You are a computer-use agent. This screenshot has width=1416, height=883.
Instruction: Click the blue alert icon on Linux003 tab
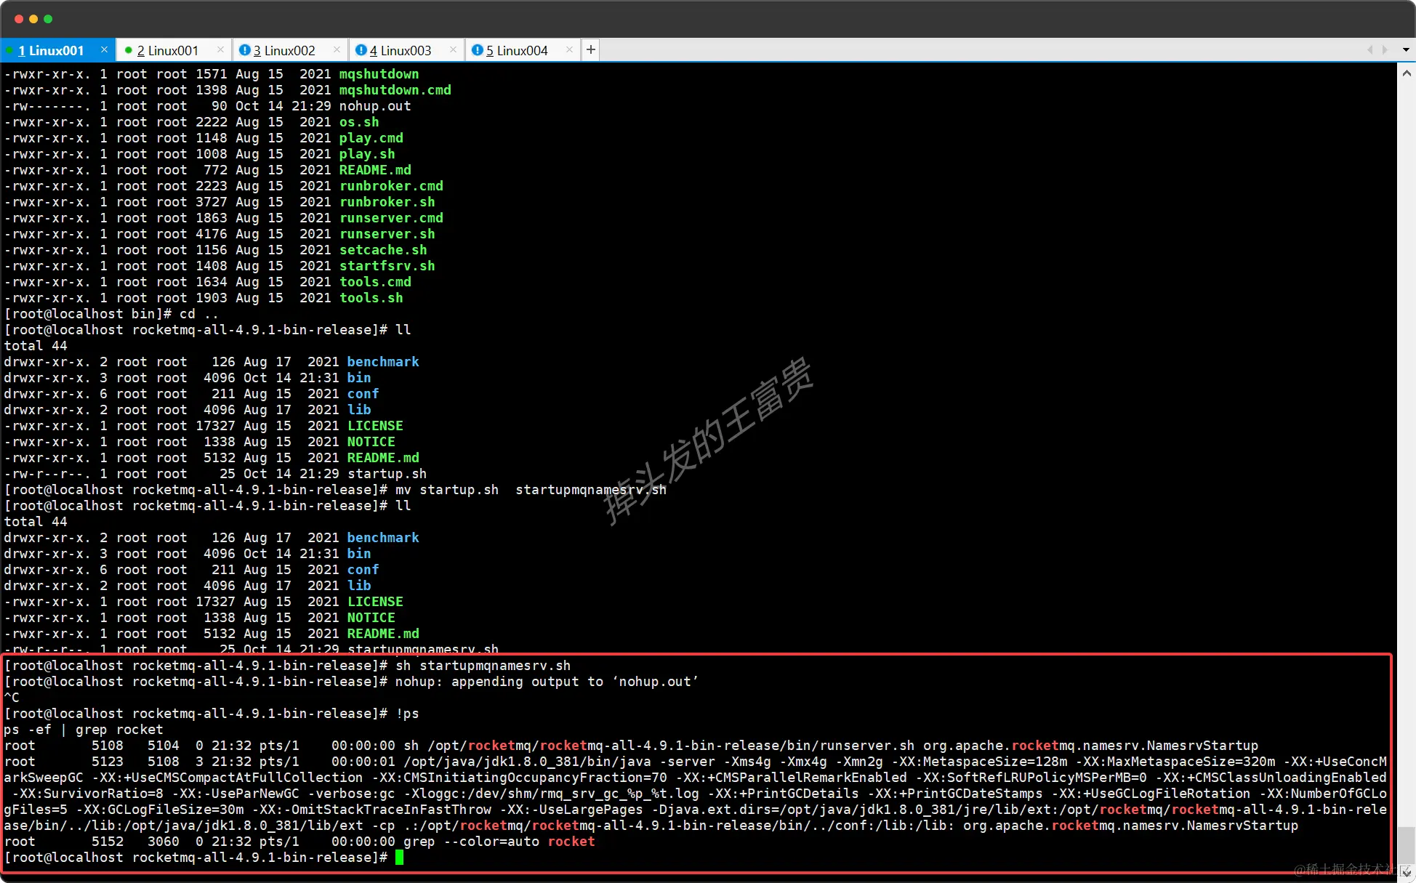coord(361,50)
